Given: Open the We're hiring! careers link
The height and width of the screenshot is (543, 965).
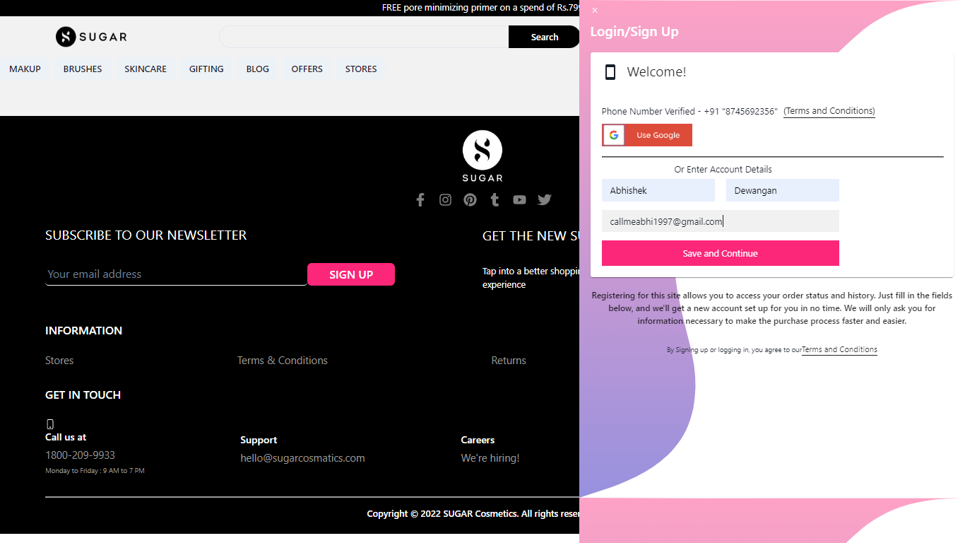Looking at the screenshot, I should 490,458.
